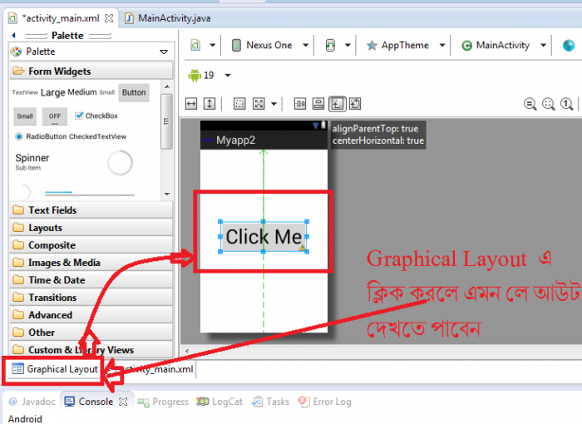Select the Spinner widget in palette
The height and width of the screenshot is (424, 582).
tap(32, 161)
